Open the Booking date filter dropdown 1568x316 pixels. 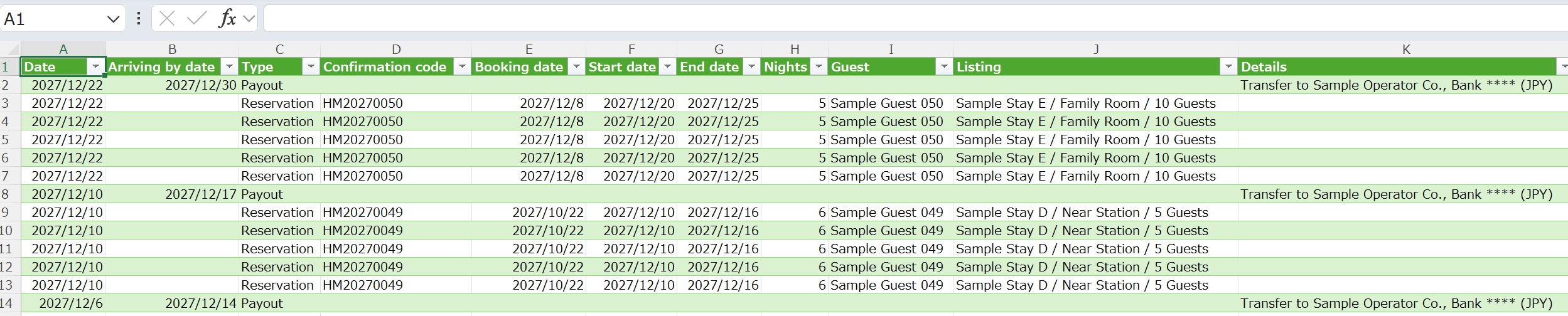576,66
